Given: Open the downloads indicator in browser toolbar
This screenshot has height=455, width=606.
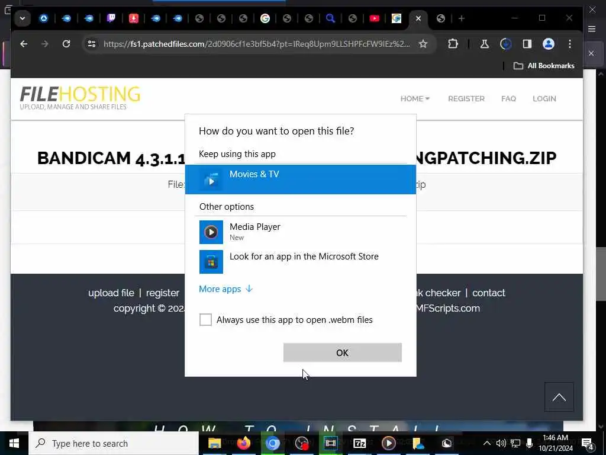Looking at the screenshot, I should coord(505,44).
